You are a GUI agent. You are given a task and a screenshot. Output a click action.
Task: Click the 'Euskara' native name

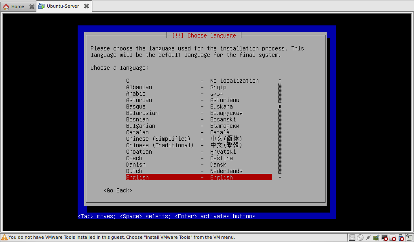222,106
